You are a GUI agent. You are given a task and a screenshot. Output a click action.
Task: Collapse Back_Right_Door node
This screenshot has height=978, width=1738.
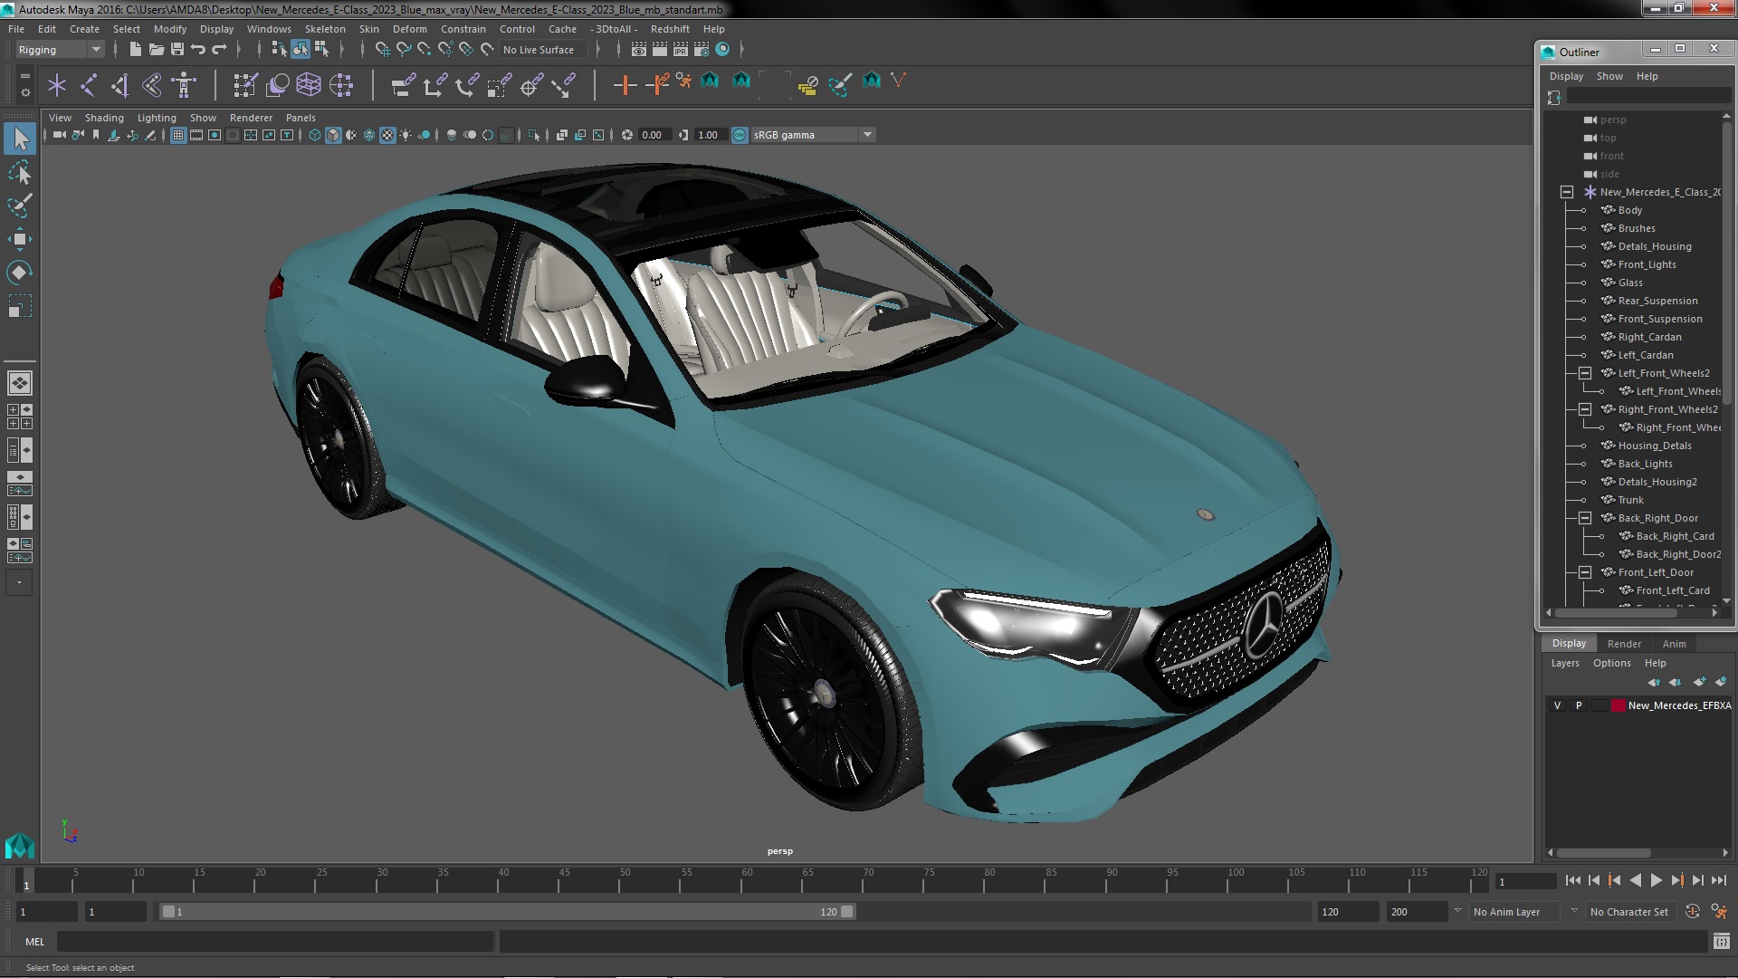pyautogui.click(x=1585, y=518)
